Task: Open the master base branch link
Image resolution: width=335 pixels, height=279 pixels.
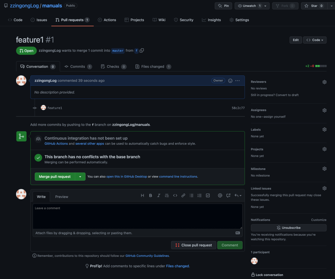Action: (118, 51)
